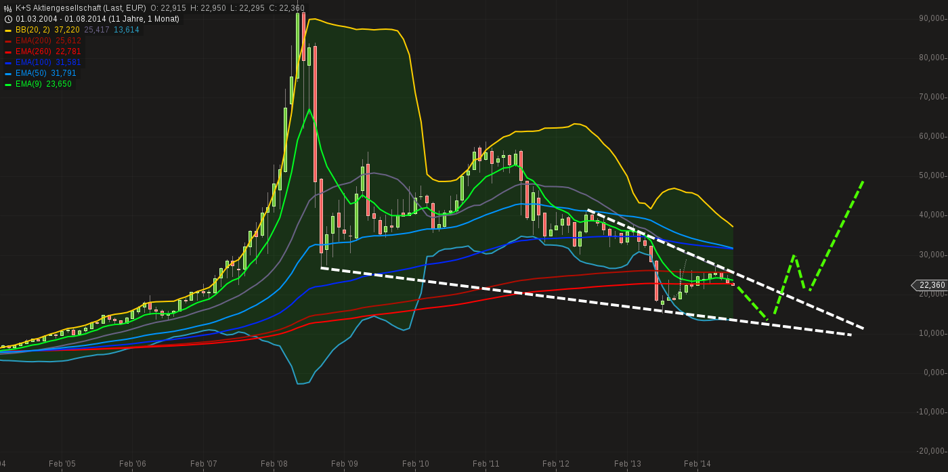Click the dark blue EMA(100) legend swatch
Screen dimensions: 948x472
click(x=8, y=63)
